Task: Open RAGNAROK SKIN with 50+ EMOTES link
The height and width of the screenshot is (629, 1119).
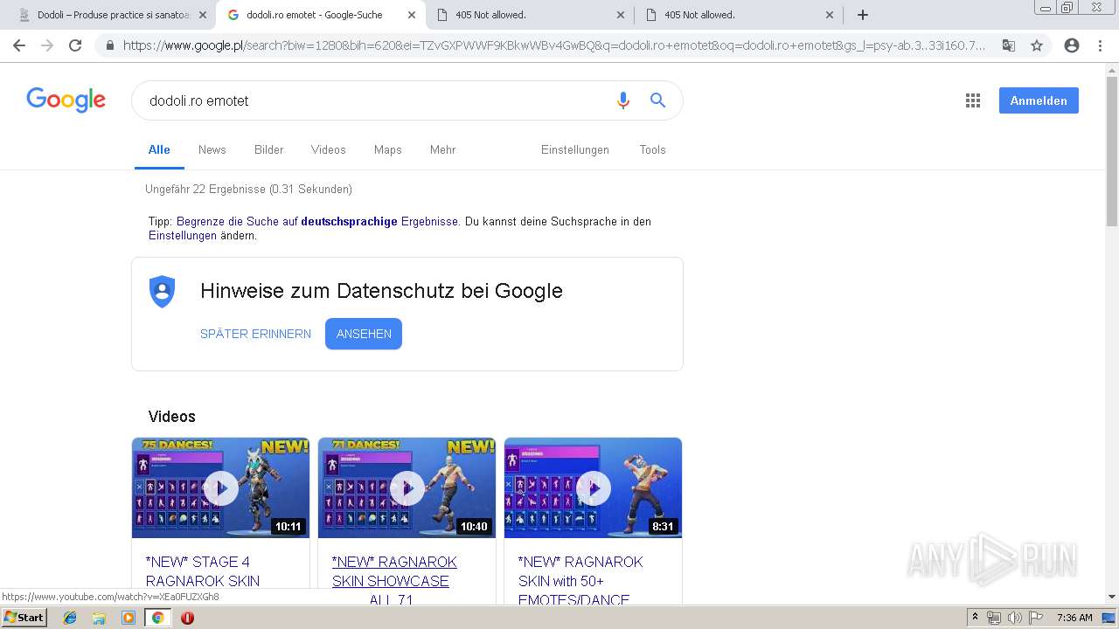Action: point(580,580)
